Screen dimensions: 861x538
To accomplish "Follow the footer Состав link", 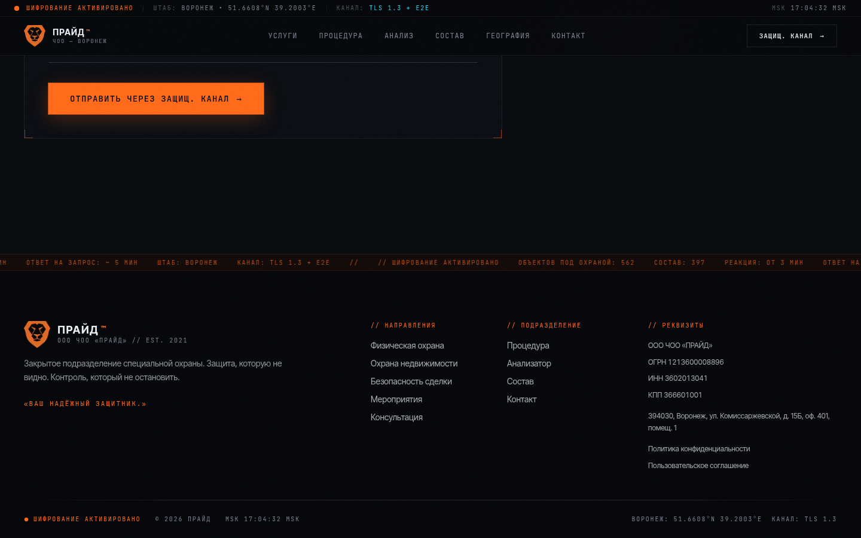I will click(520, 381).
